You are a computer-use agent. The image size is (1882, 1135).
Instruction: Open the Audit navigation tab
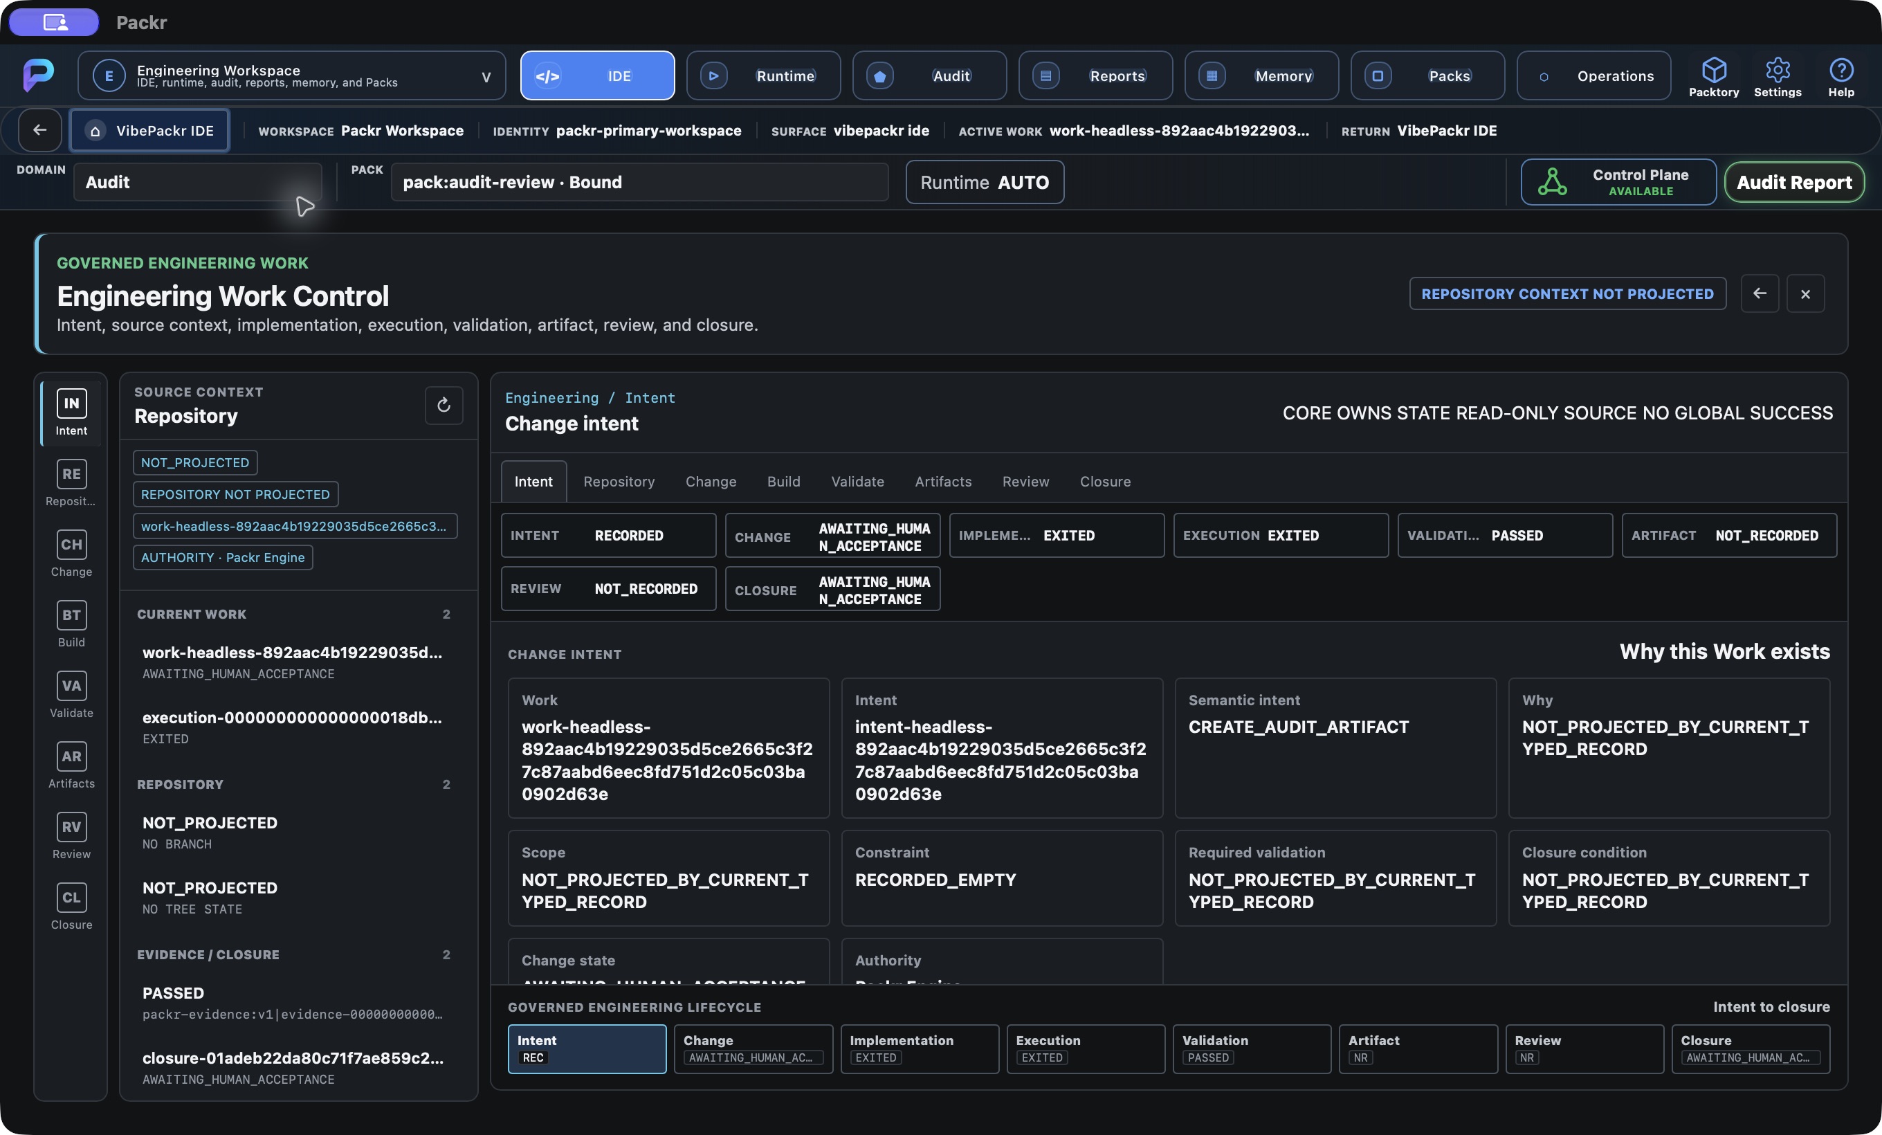929,75
